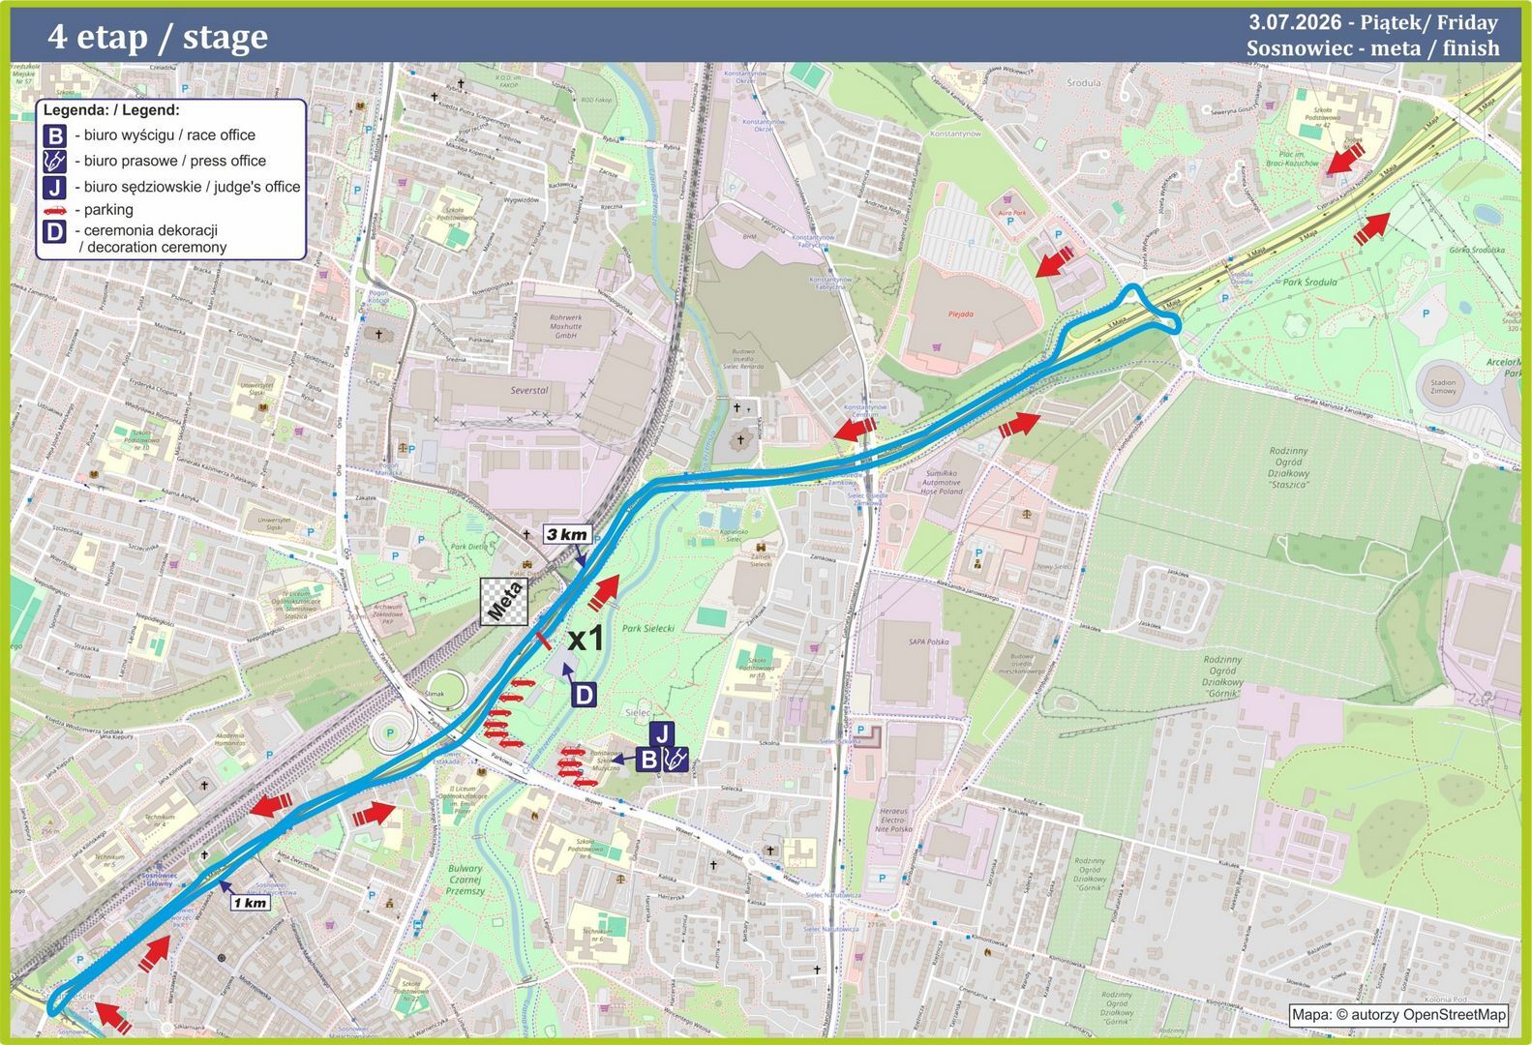Screen dimensions: 1532x1045
Task: Click the date '3.07.2026 - Piątek/ Friday'
Action: 1372,22
